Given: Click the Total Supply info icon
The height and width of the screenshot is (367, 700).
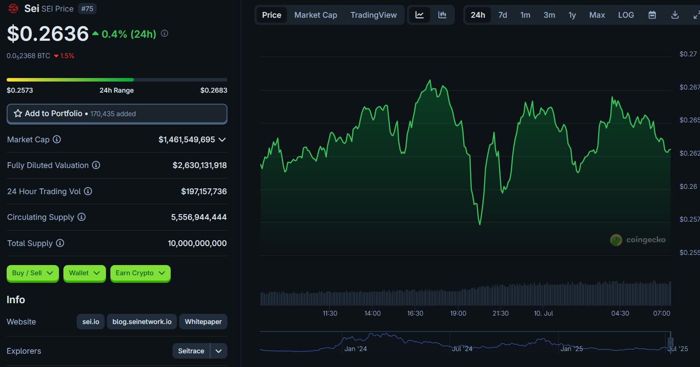Looking at the screenshot, I should point(60,243).
